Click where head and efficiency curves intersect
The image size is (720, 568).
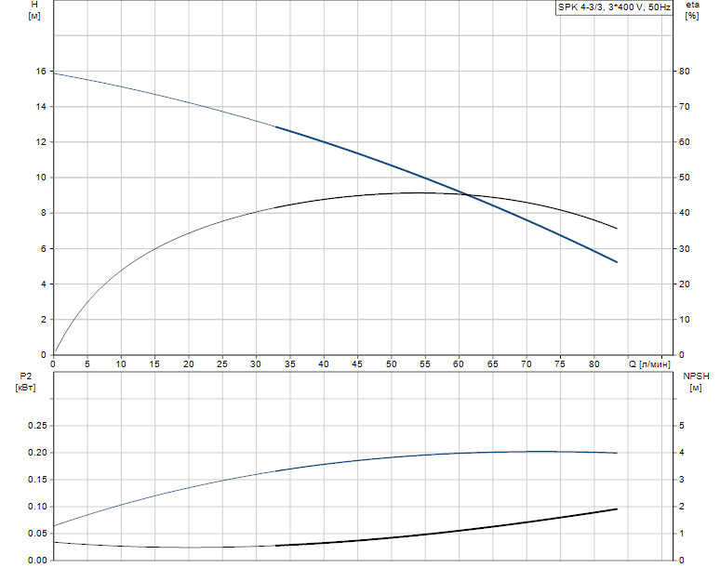pyautogui.click(x=466, y=194)
